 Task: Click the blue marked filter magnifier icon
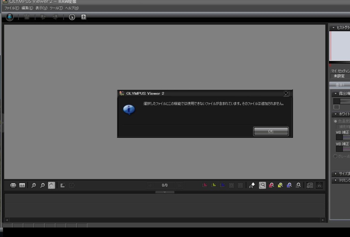[289, 185]
